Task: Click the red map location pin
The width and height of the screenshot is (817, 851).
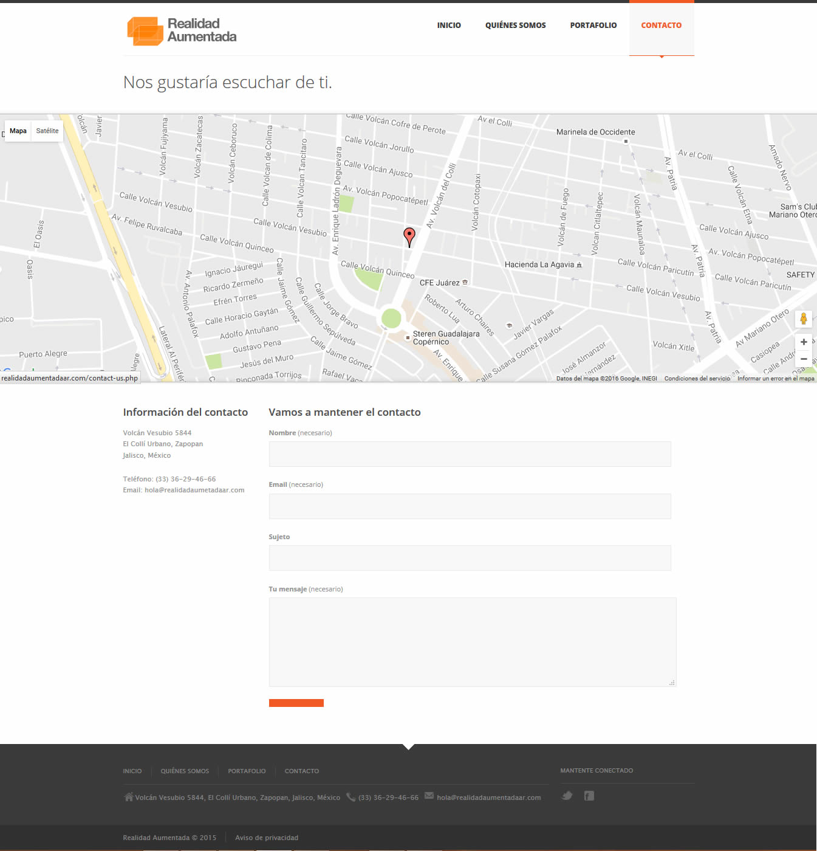Action: (409, 236)
